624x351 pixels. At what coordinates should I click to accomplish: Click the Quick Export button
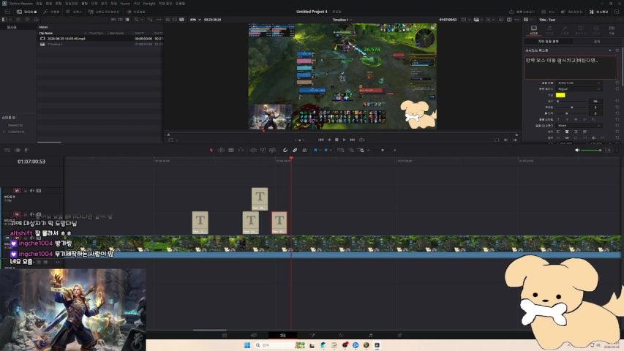tap(523, 12)
